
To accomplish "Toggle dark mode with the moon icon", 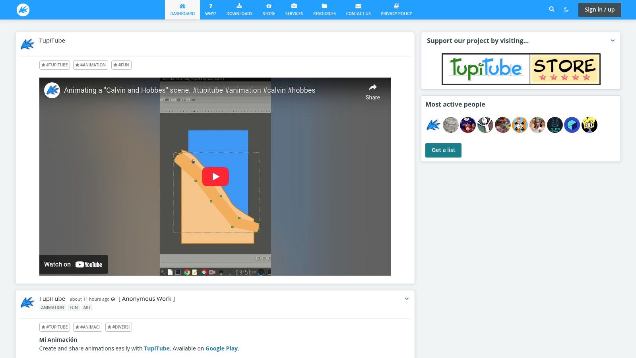I will (566, 10).
